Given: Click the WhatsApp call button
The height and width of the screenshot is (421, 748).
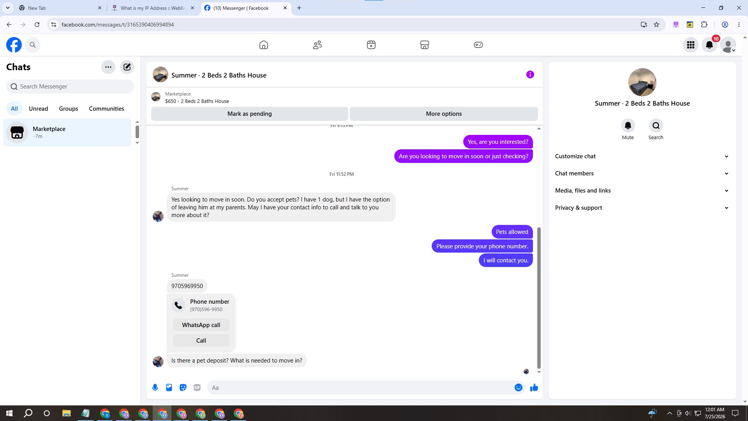Looking at the screenshot, I should (201, 325).
